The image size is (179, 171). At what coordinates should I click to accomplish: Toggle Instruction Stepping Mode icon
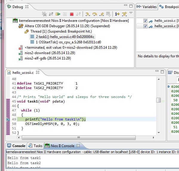coord(117,14)
